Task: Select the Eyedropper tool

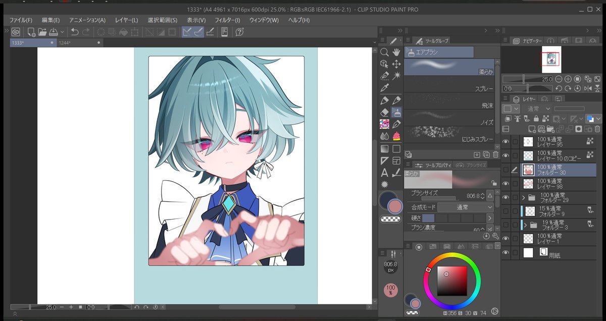Action: (384, 87)
